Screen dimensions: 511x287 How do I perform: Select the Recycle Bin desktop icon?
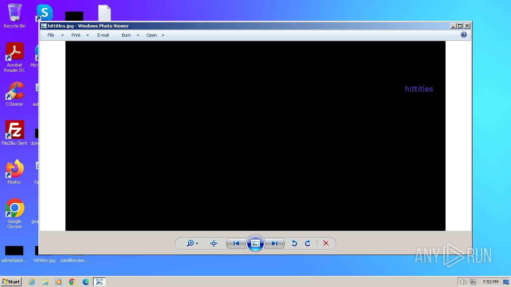tap(14, 16)
